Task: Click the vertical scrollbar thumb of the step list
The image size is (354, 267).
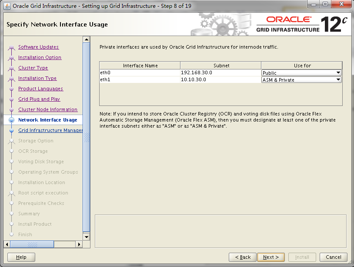Action: pos(87,137)
